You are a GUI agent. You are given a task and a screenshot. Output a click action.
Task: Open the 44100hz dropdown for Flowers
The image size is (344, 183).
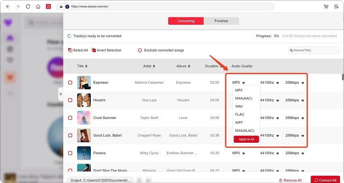click(269, 153)
